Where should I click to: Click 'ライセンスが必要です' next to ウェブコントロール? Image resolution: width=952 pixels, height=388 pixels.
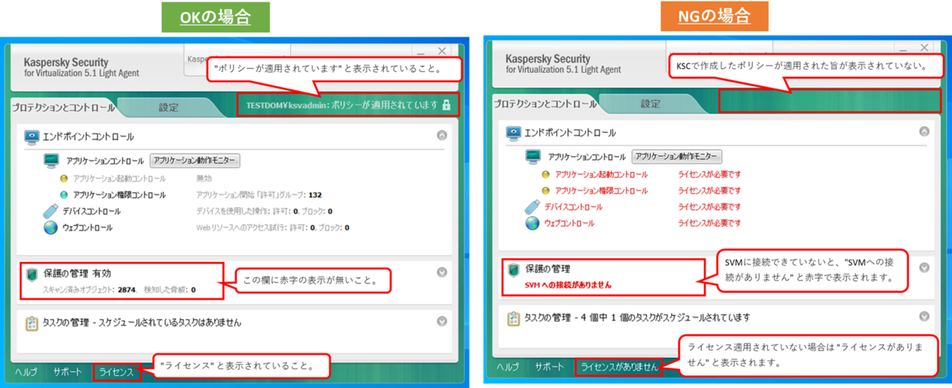pyautogui.click(x=709, y=223)
